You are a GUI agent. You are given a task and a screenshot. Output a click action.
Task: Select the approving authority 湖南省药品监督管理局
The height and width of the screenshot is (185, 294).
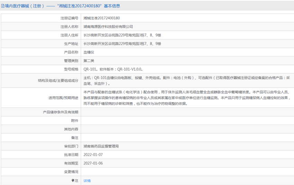[101, 146]
